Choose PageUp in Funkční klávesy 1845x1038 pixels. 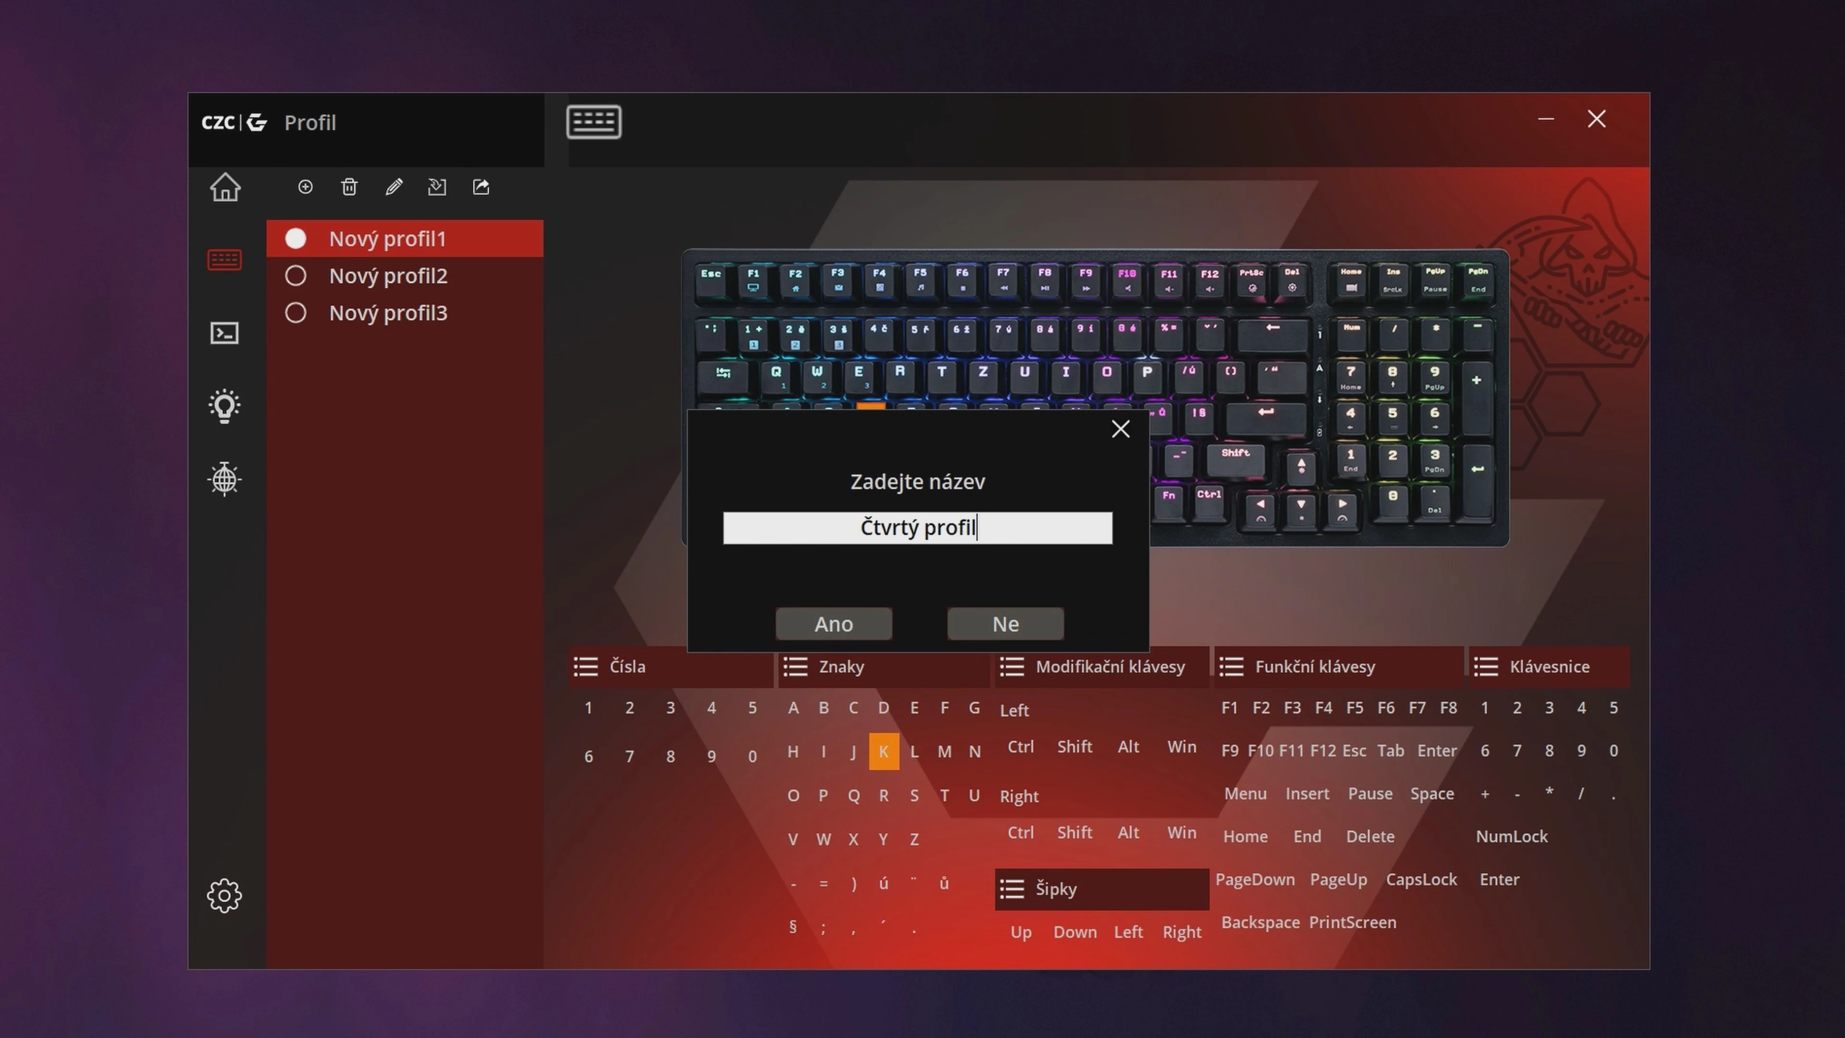pyautogui.click(x=1338, y=880)
